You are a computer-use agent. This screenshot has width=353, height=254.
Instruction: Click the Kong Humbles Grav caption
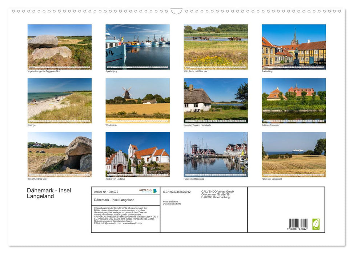pyautogui.click(x=38, y=179)
